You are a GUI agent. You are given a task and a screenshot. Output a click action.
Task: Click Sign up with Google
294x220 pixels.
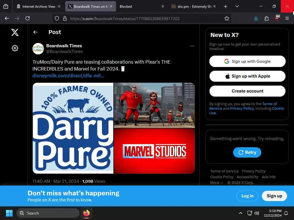tap(247, 61)
